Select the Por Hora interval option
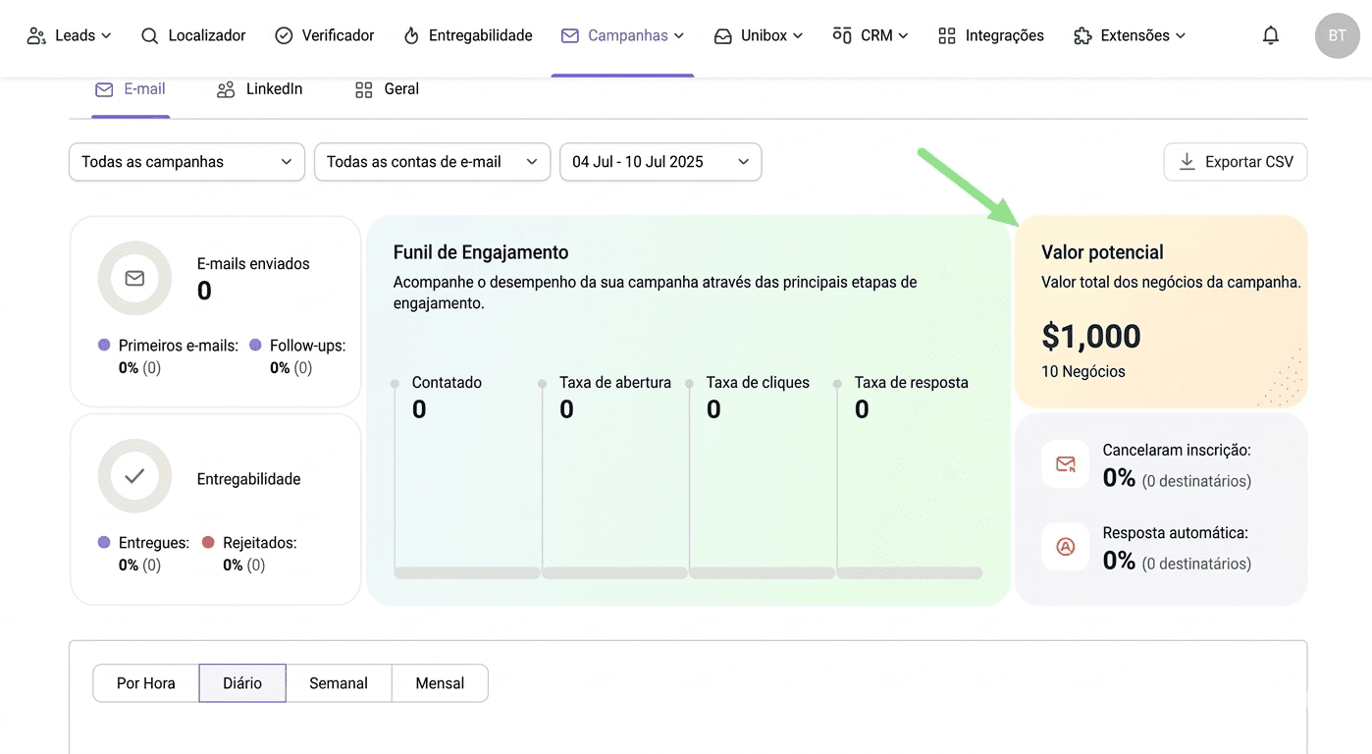The height and width of the screenshot is (754, 1372). [x=145, y=683]
